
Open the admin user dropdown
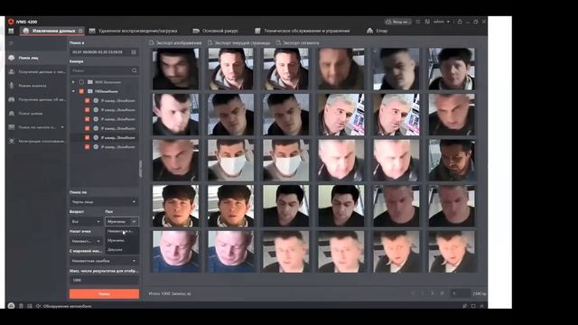tap(442, 22)
